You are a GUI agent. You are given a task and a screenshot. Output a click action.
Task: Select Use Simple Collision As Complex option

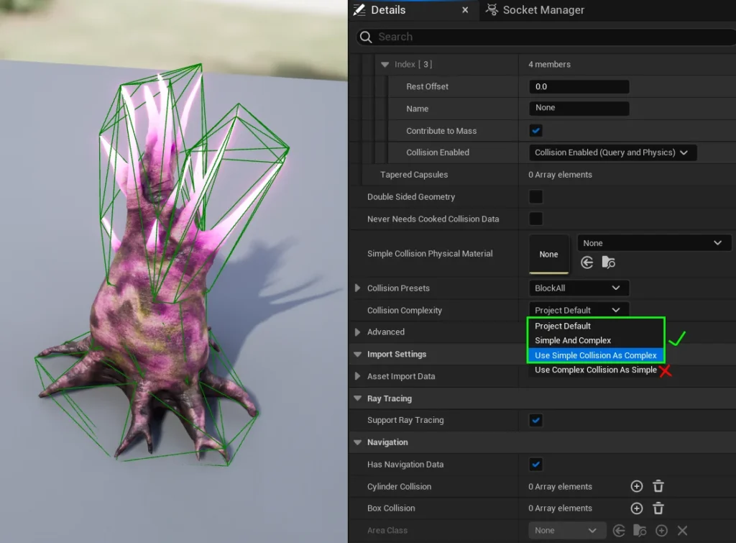(595, 355)
